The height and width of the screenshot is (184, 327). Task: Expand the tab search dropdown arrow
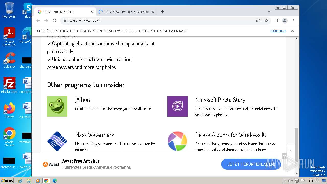coord(269,12)
